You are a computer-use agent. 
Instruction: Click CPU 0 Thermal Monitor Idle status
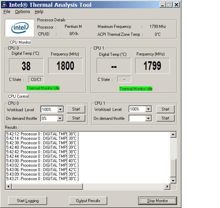(x=43, y=88)
